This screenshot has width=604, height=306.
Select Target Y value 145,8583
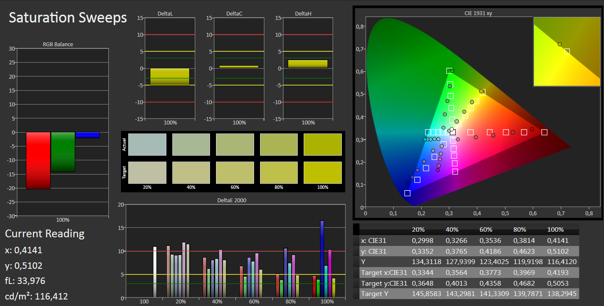(x=426, y=294)
